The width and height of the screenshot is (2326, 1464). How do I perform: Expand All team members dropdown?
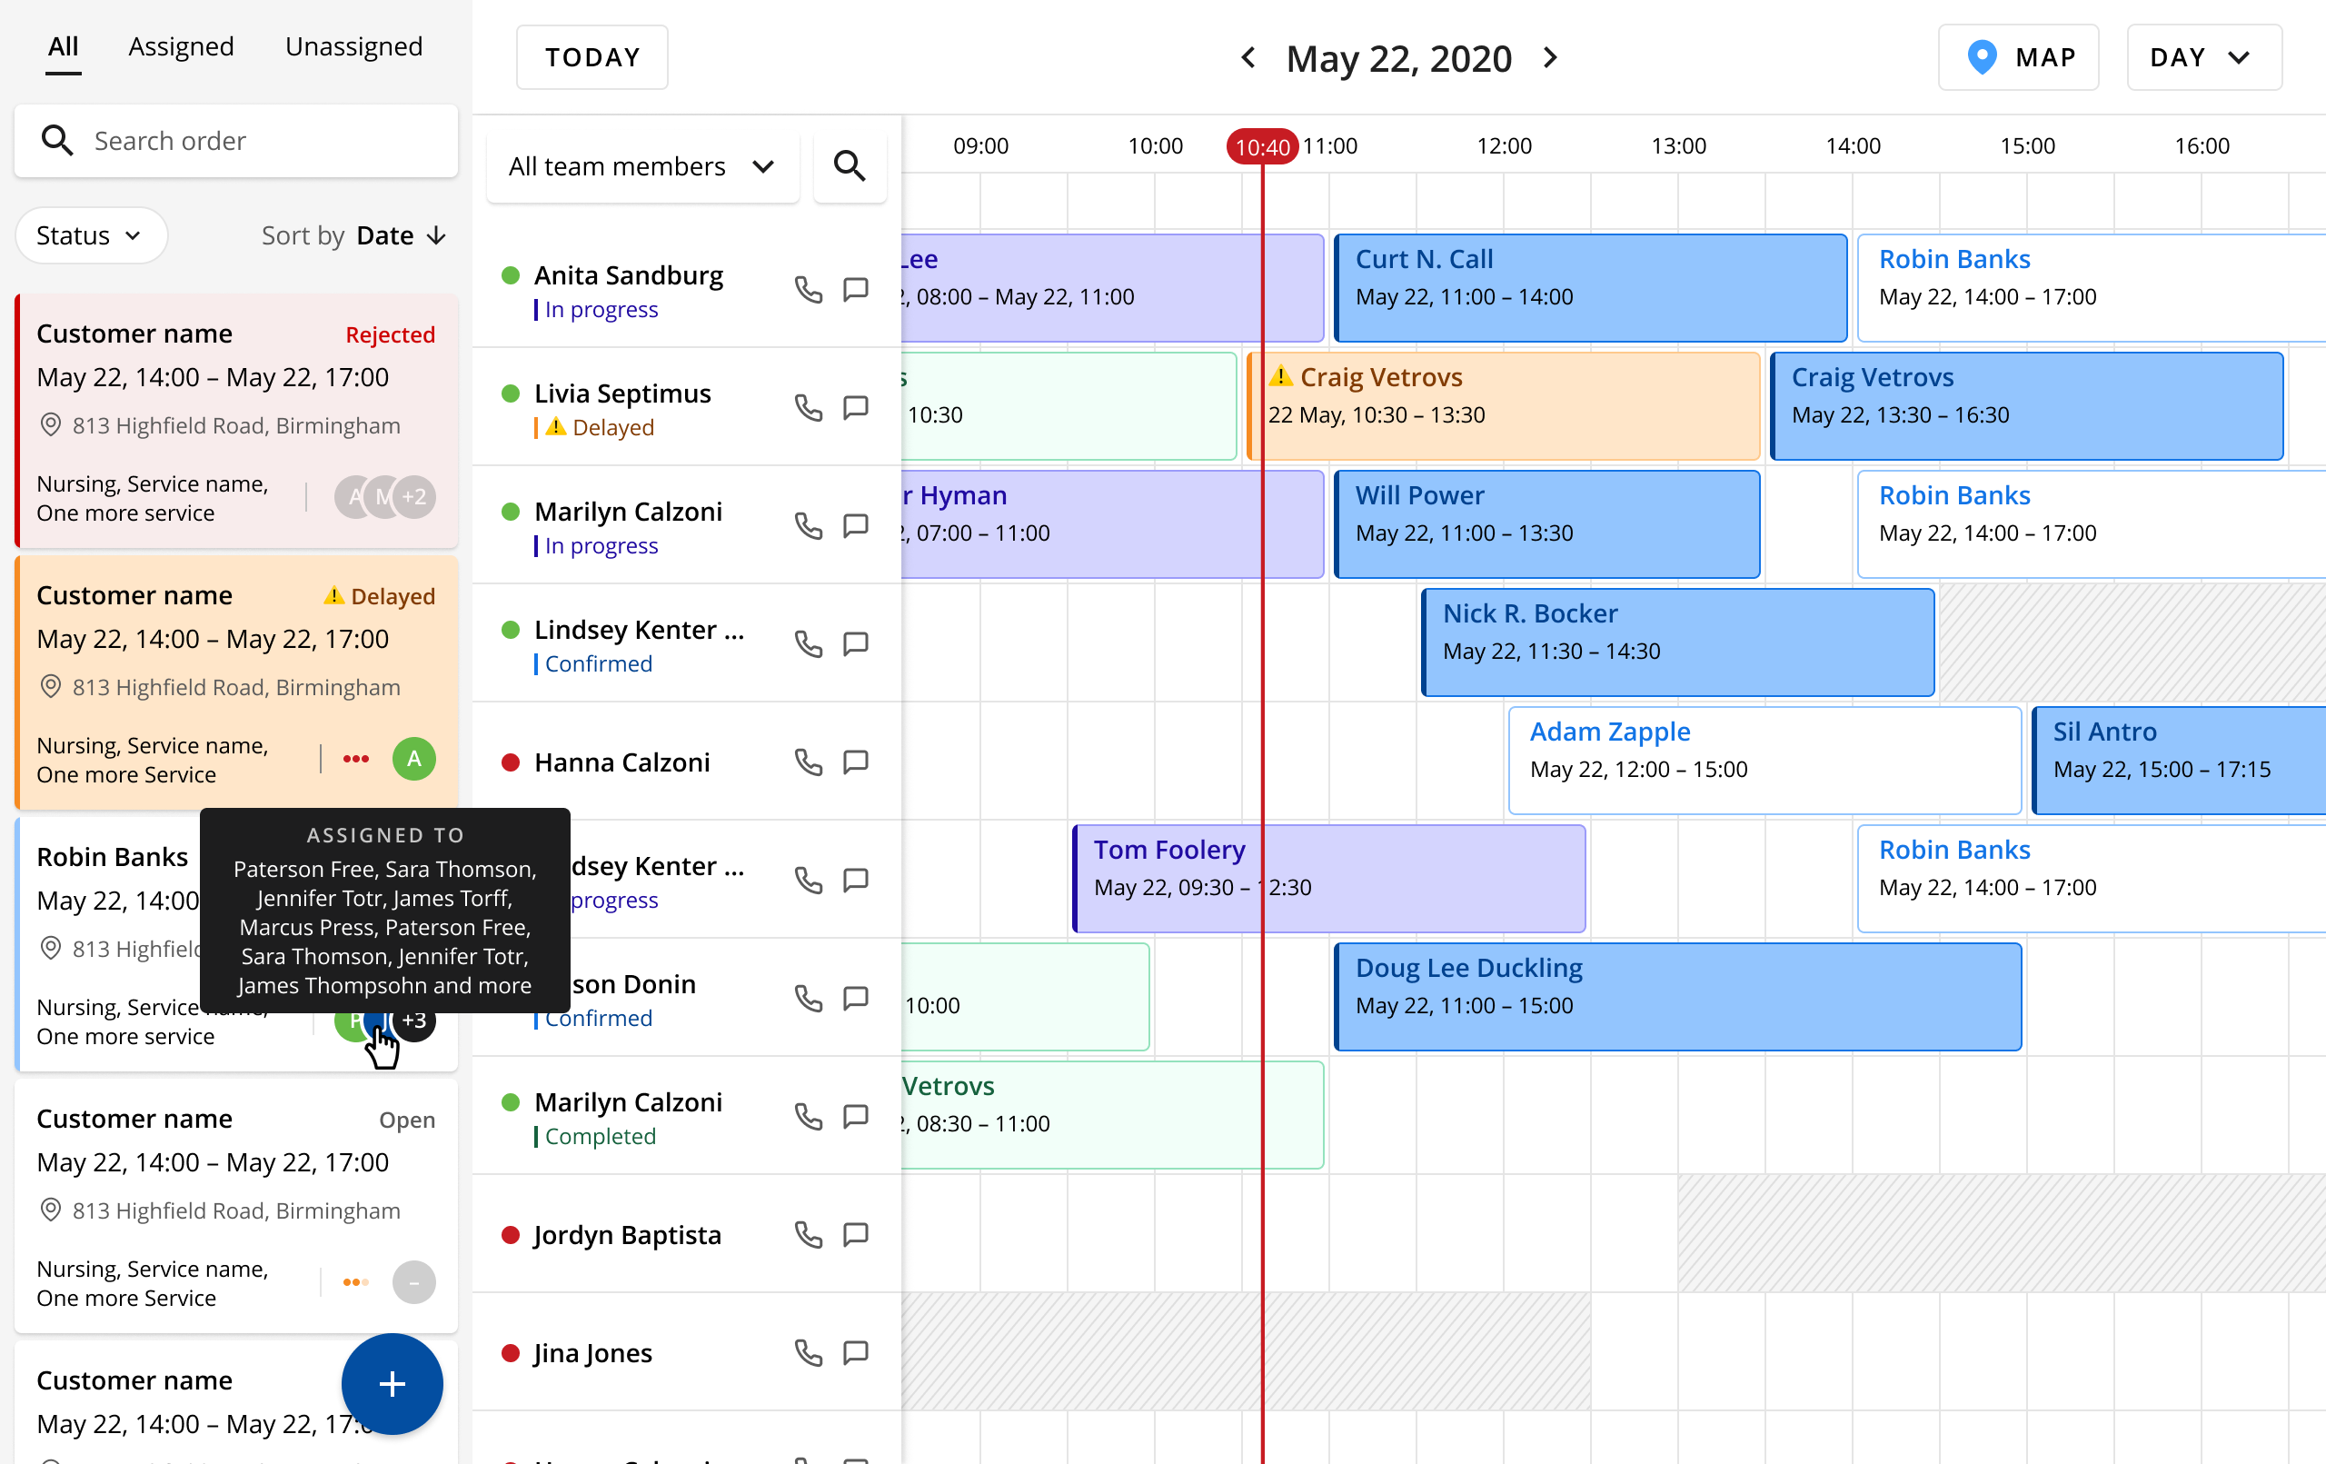tap(642, 166)
